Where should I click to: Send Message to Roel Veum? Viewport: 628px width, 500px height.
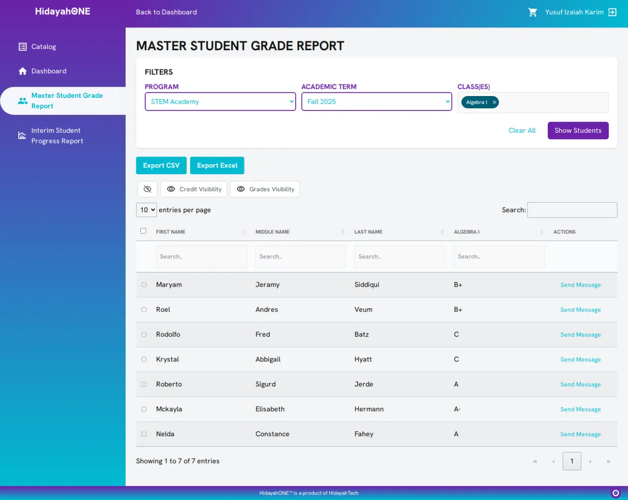coord(580,310)
